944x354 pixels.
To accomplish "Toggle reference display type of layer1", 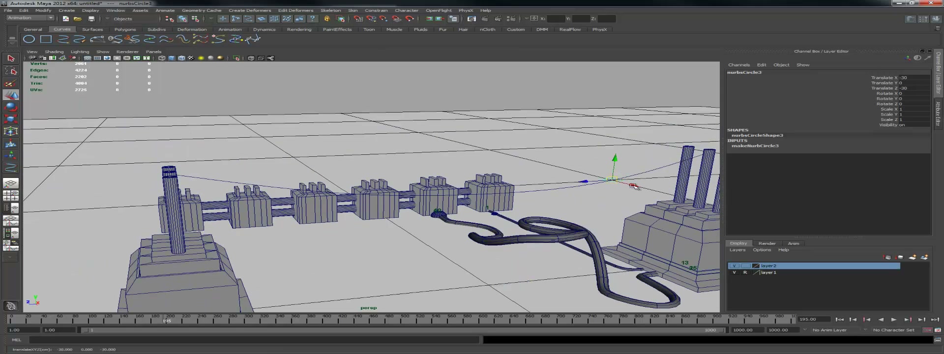I will (x=745, y=272).
